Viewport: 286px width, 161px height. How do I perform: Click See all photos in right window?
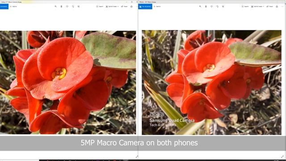[145, 6]
